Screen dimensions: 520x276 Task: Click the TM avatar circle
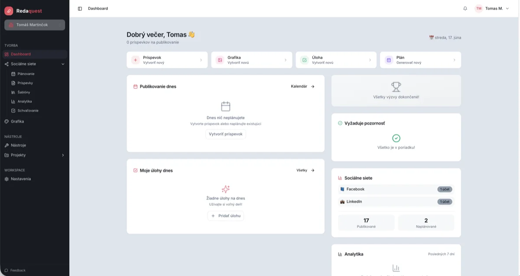coord(479,8)
